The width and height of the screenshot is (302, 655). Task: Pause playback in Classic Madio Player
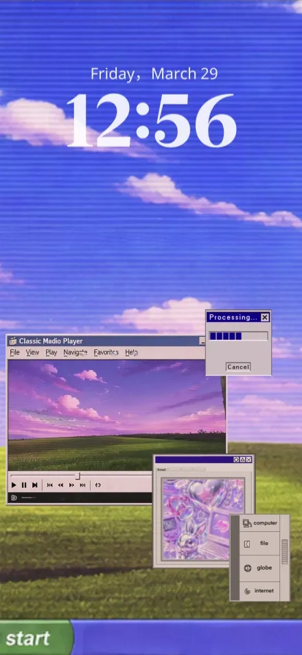[x=24, y=485]
